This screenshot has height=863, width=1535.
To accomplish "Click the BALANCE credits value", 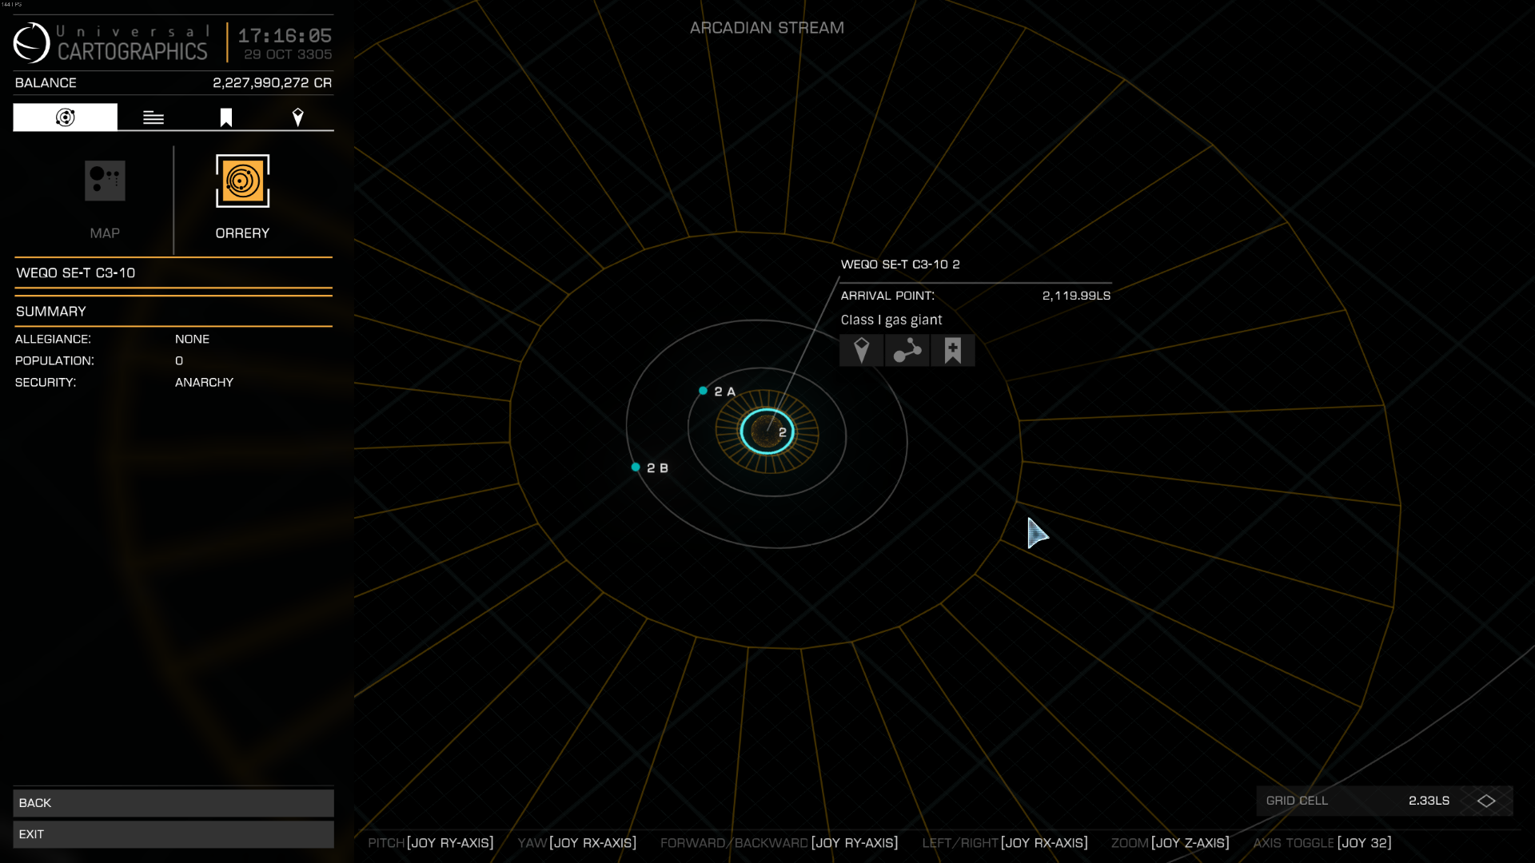I will tap(272, 83).
